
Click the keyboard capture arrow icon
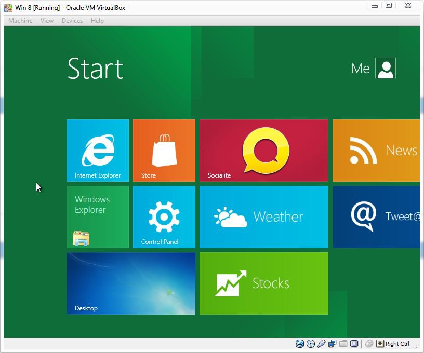[380, 344]
